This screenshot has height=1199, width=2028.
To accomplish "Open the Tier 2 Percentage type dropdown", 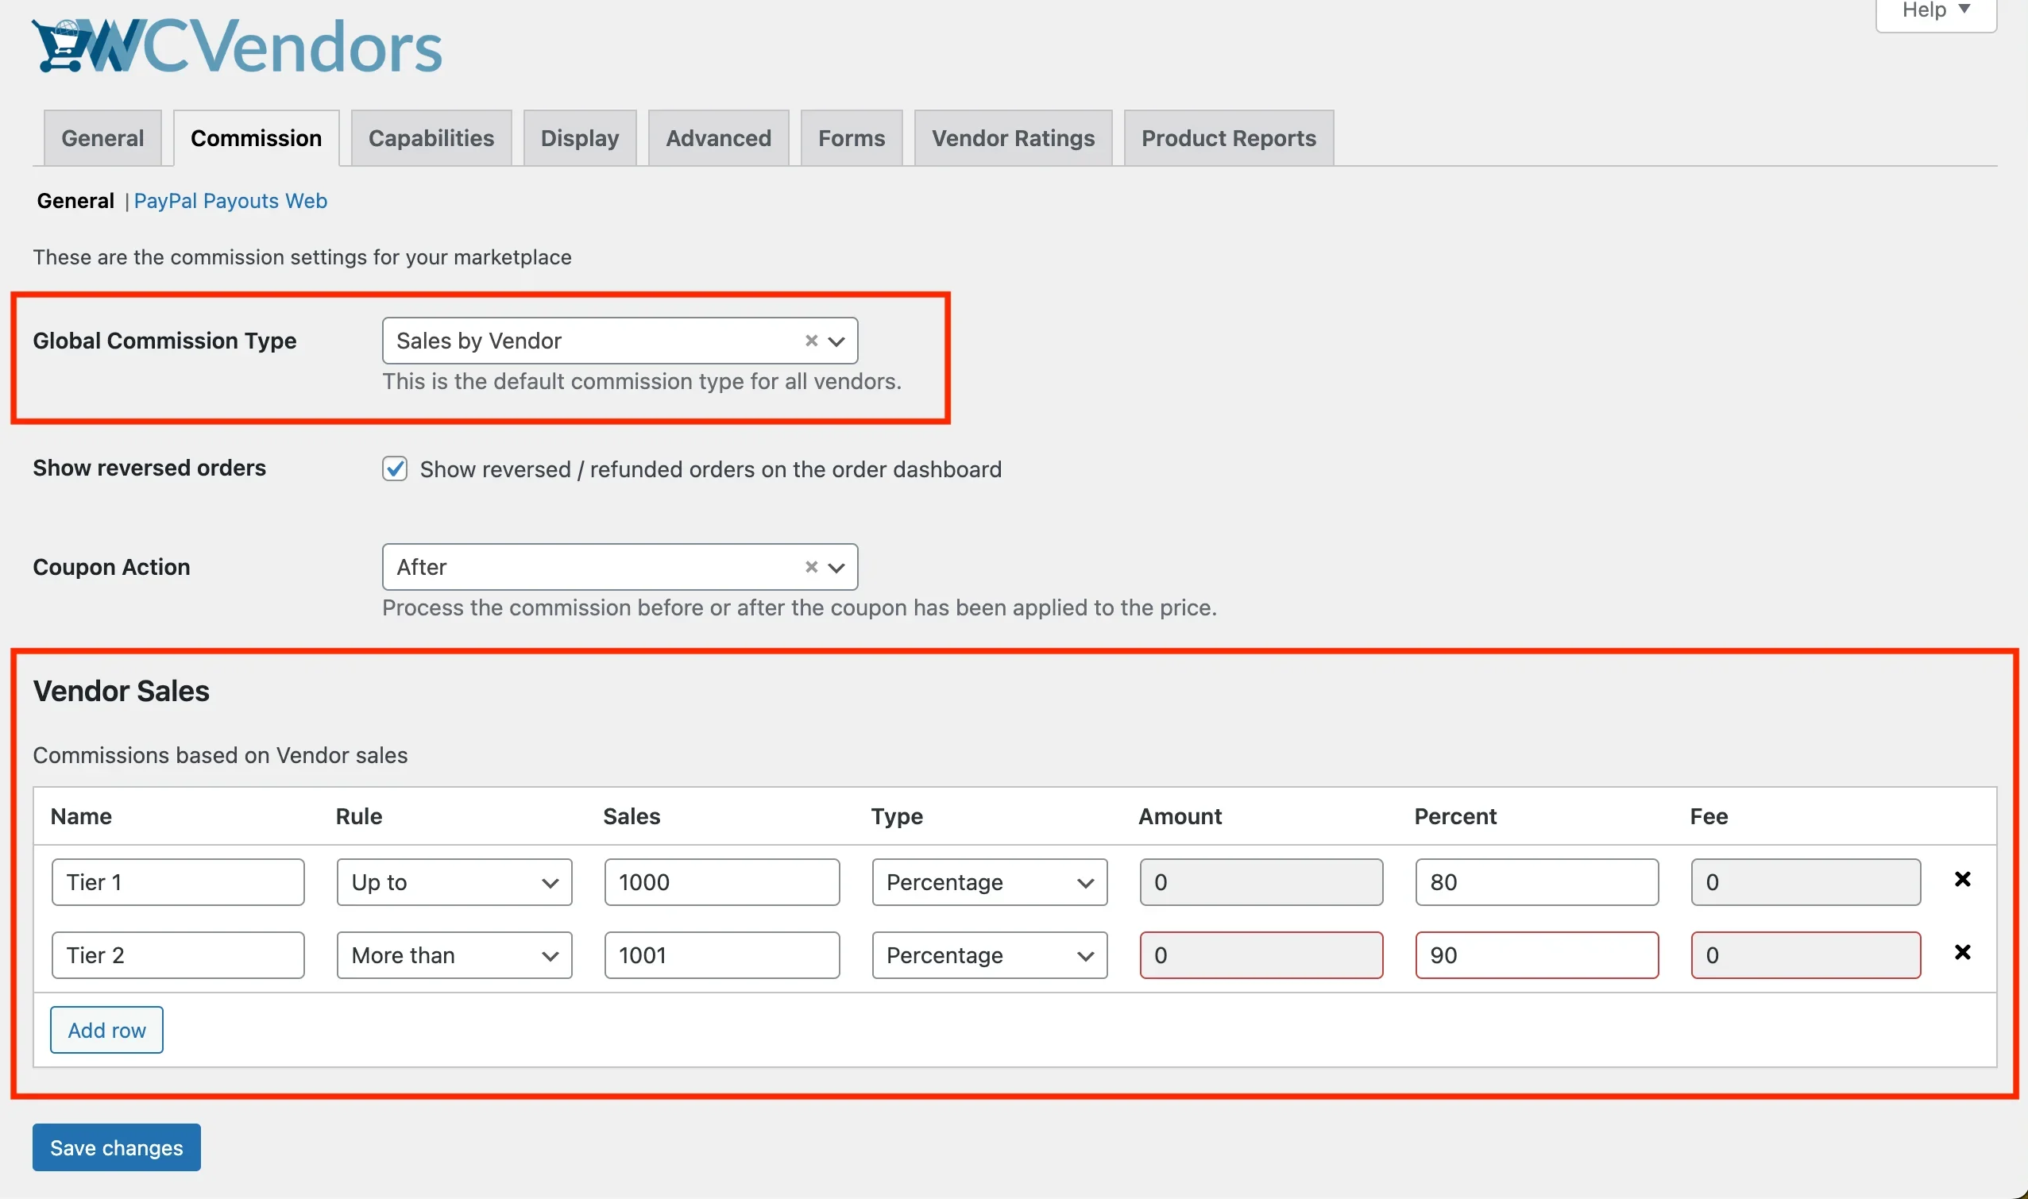I will point(988,955).
